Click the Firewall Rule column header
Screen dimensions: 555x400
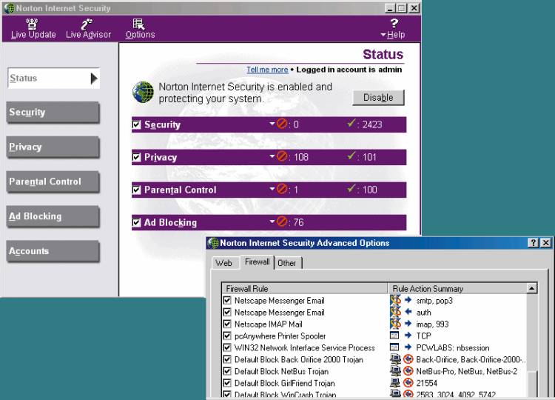coord(304,288)
